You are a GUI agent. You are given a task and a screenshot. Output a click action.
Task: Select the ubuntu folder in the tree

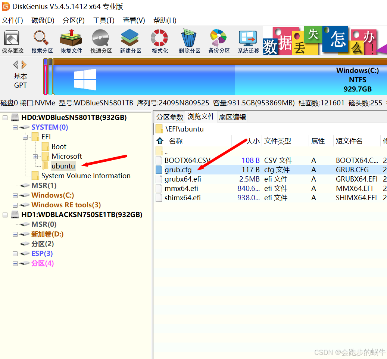63,166
